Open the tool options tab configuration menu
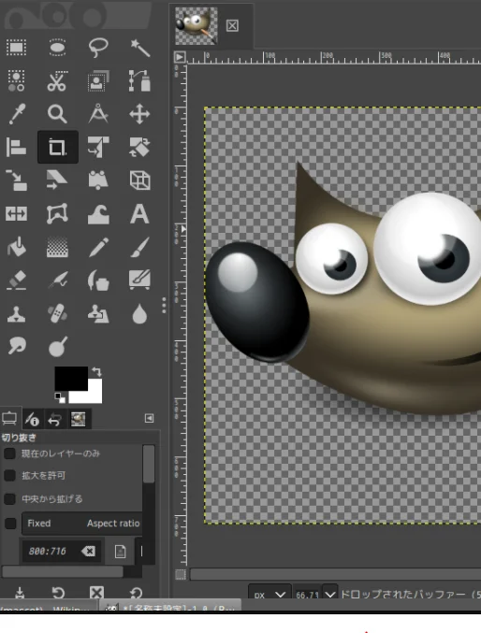Viewport: 481px width, 633px height. click(x=149, y=418)
